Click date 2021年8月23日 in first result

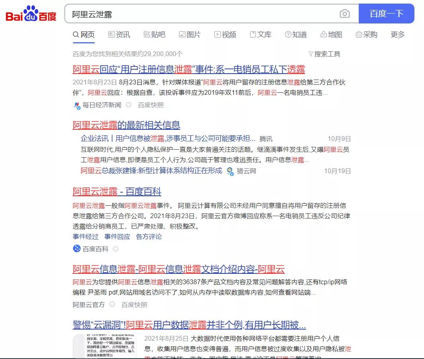(95, 82)
